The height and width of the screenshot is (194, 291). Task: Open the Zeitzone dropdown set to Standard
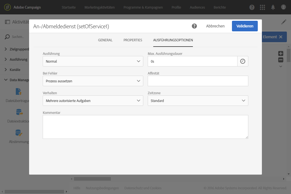coord(198,101)
